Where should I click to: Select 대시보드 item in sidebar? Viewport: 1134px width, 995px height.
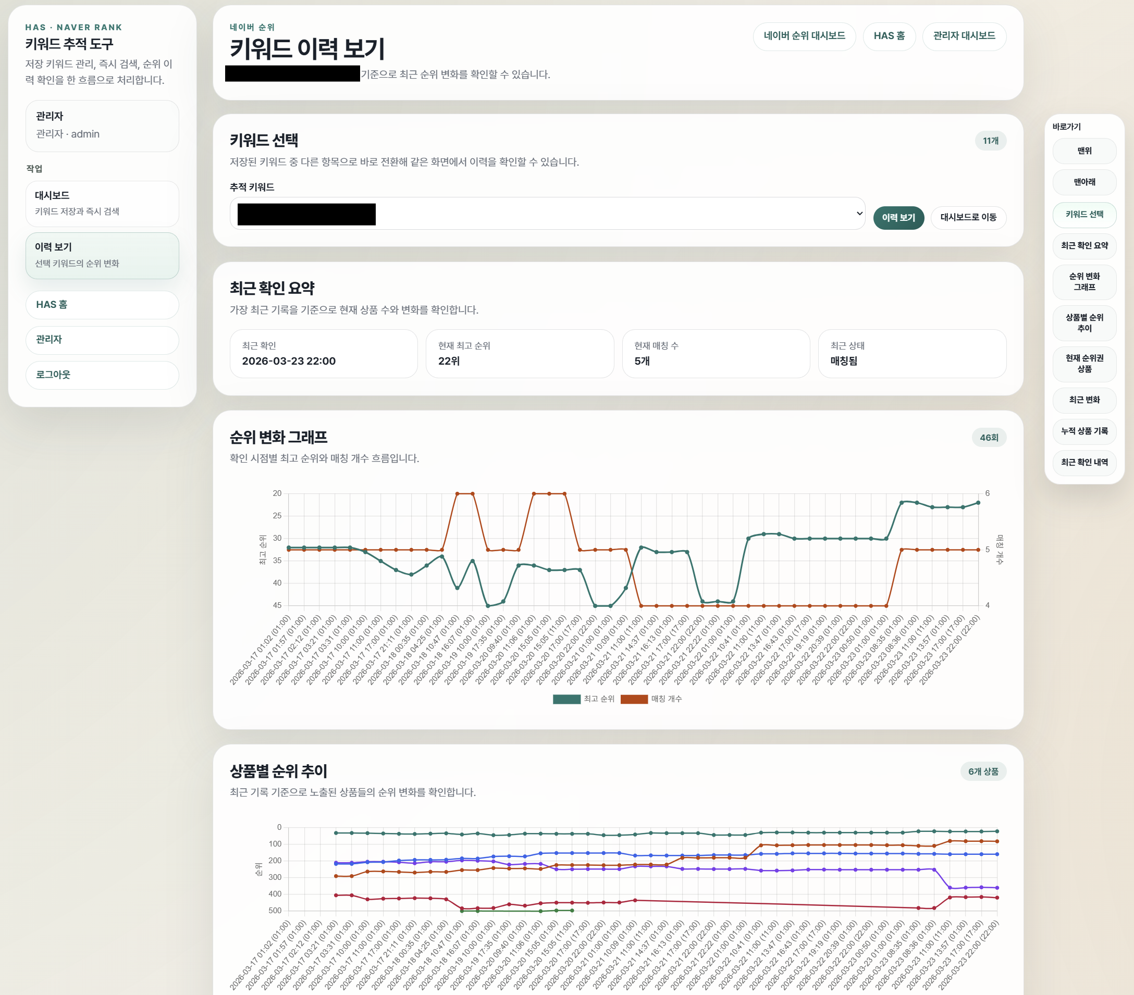click(102, 203)
